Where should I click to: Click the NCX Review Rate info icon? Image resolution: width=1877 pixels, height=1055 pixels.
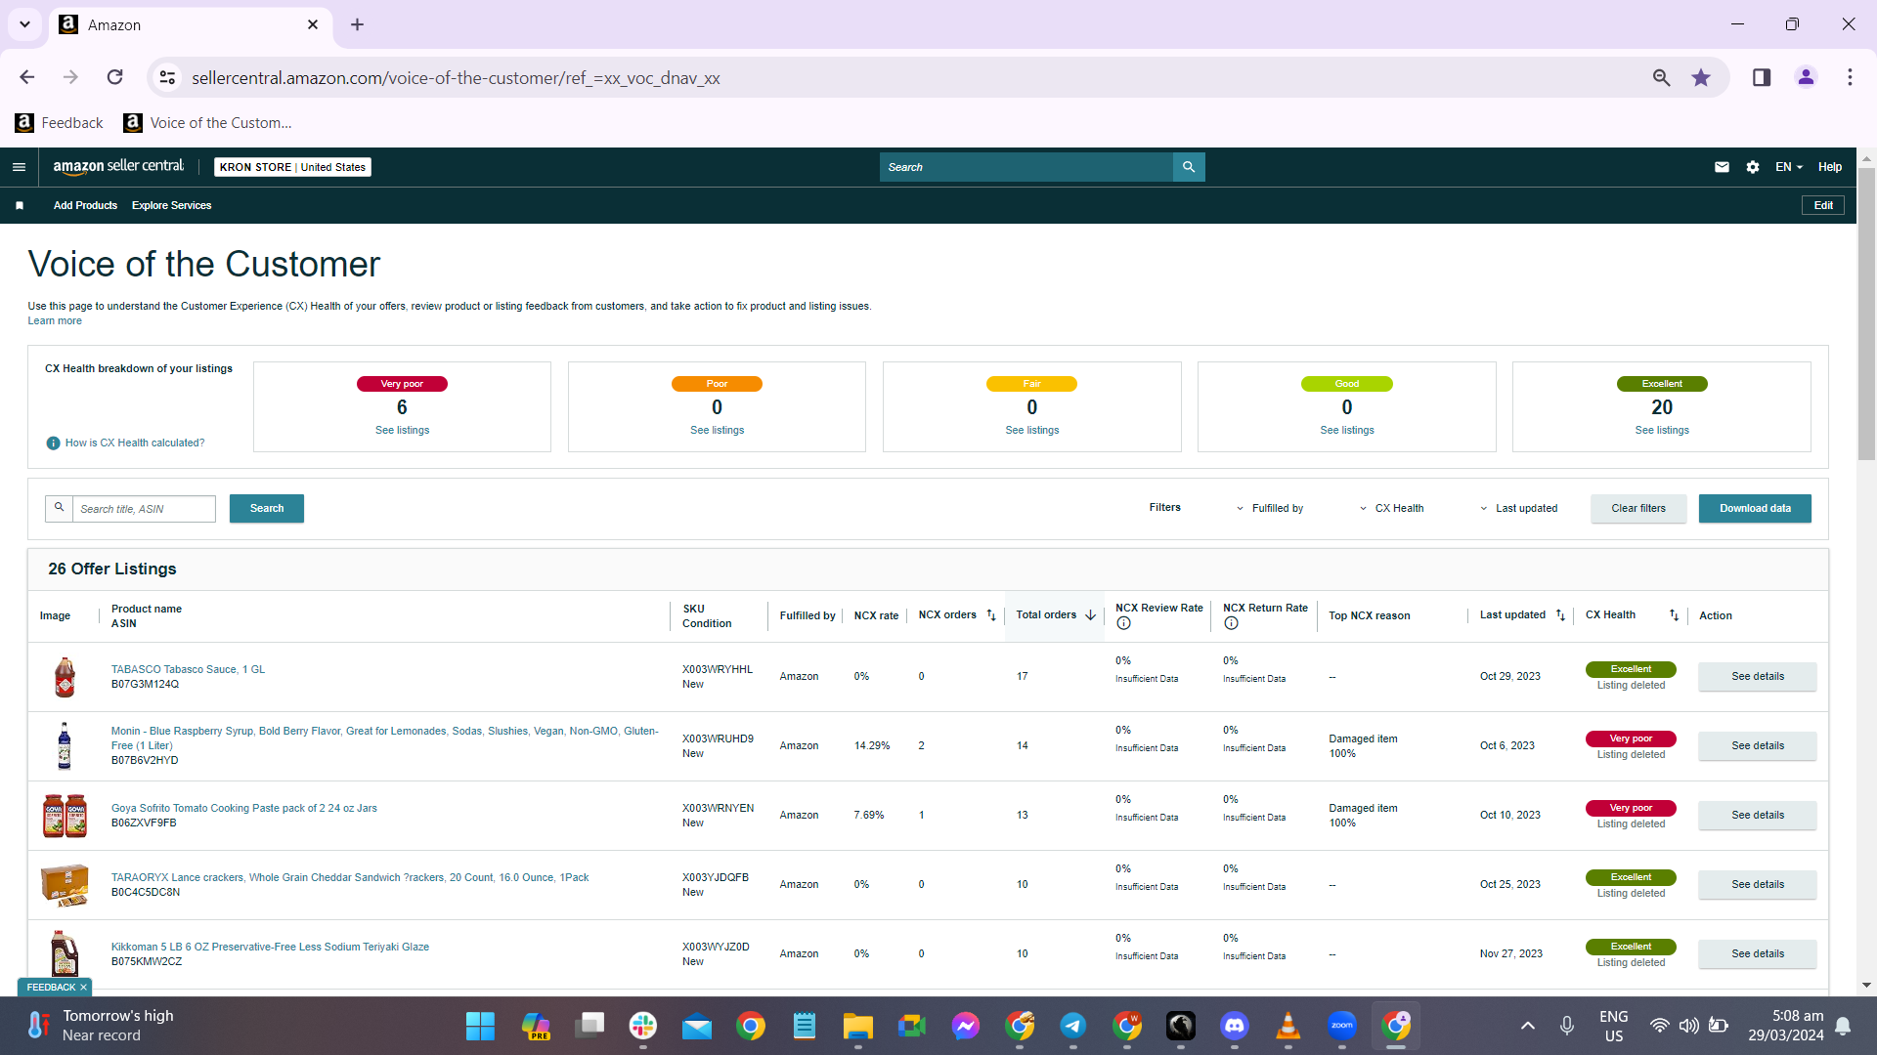[x=1123, y=623]
